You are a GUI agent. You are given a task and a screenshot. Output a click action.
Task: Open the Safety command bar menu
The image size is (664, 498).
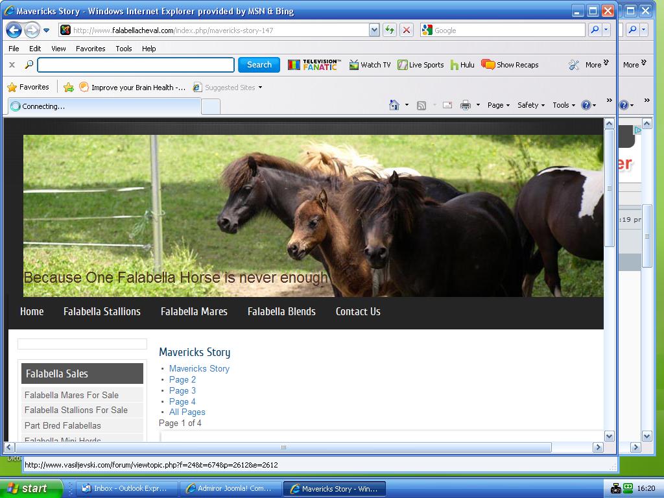point(531,105)
